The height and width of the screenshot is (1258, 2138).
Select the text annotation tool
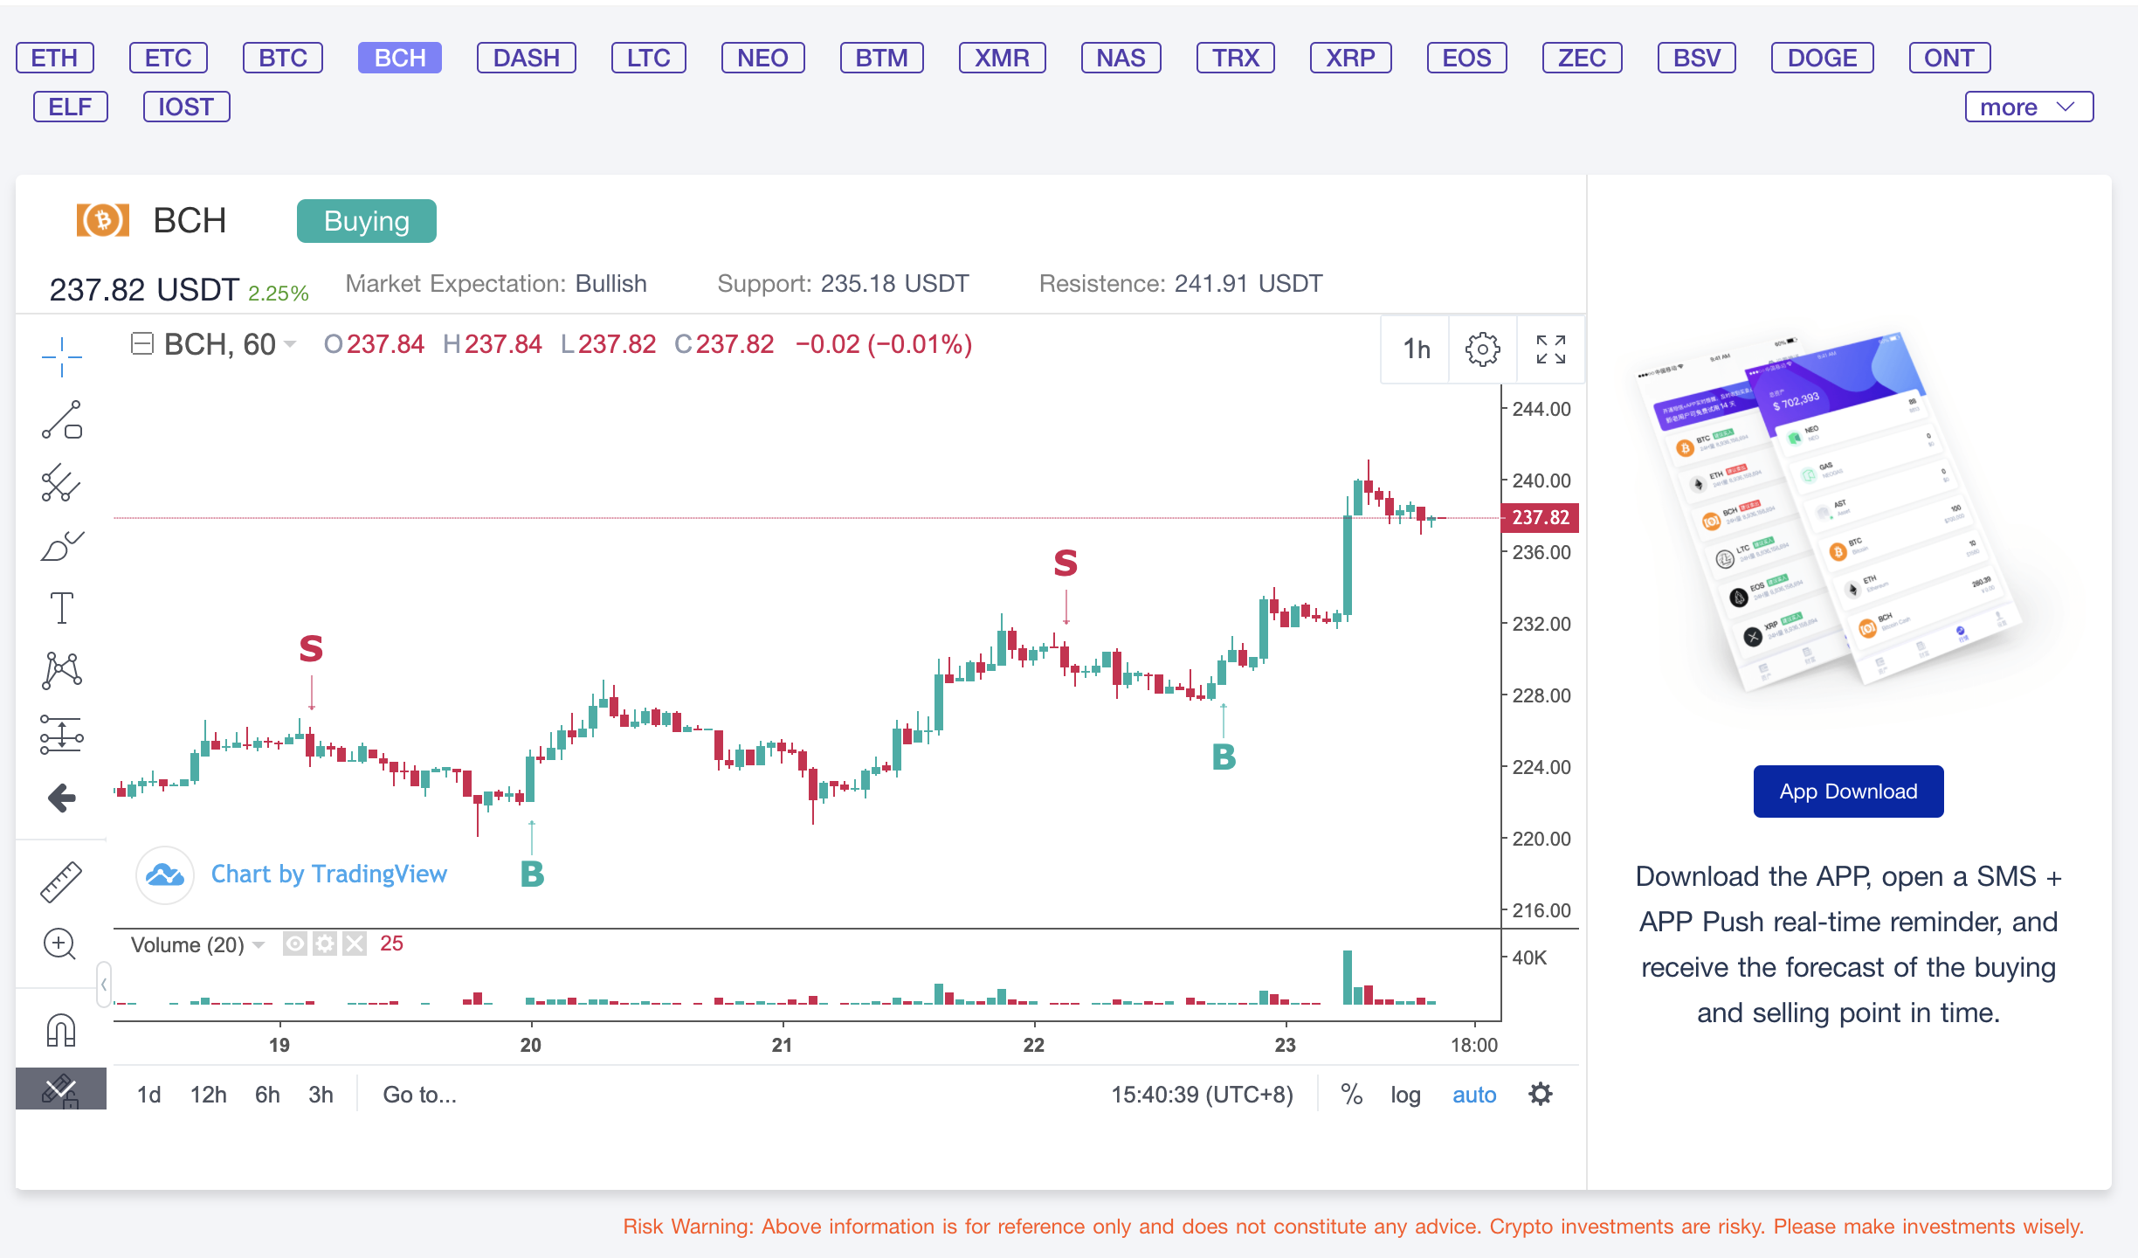[x=61, y=608]
